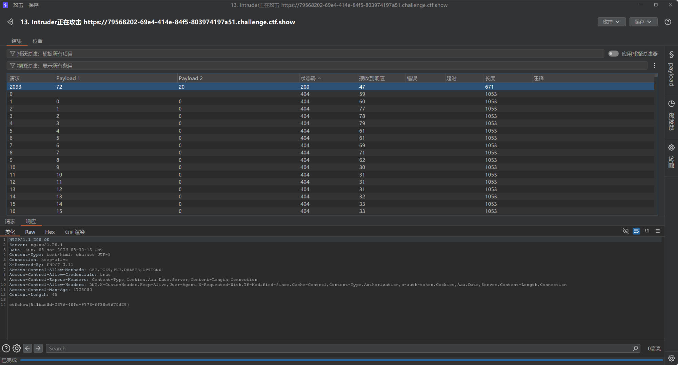Open the payload side panel icon
The width and height of the screenshot is (678, 365).
(671, 55)
